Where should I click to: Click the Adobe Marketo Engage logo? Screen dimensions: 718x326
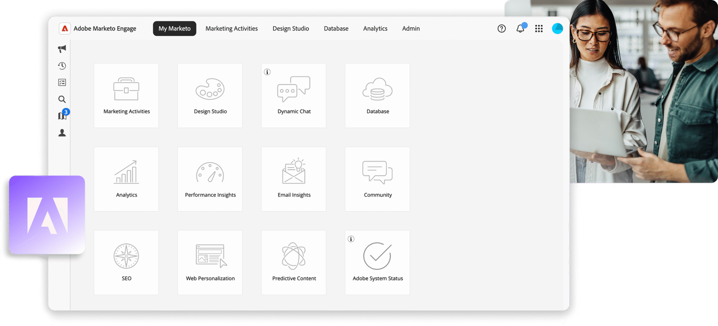click(65, 29)
